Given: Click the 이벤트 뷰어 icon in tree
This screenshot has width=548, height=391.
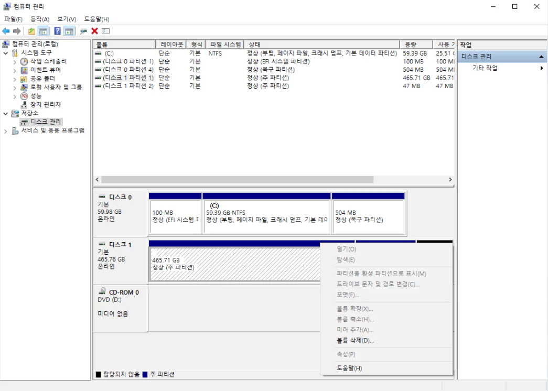Looking at the screenshot, I should (24, 70).
